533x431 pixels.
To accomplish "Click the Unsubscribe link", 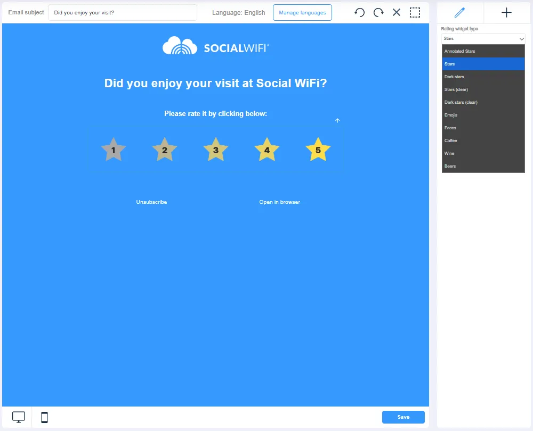I will coord(151,202).
